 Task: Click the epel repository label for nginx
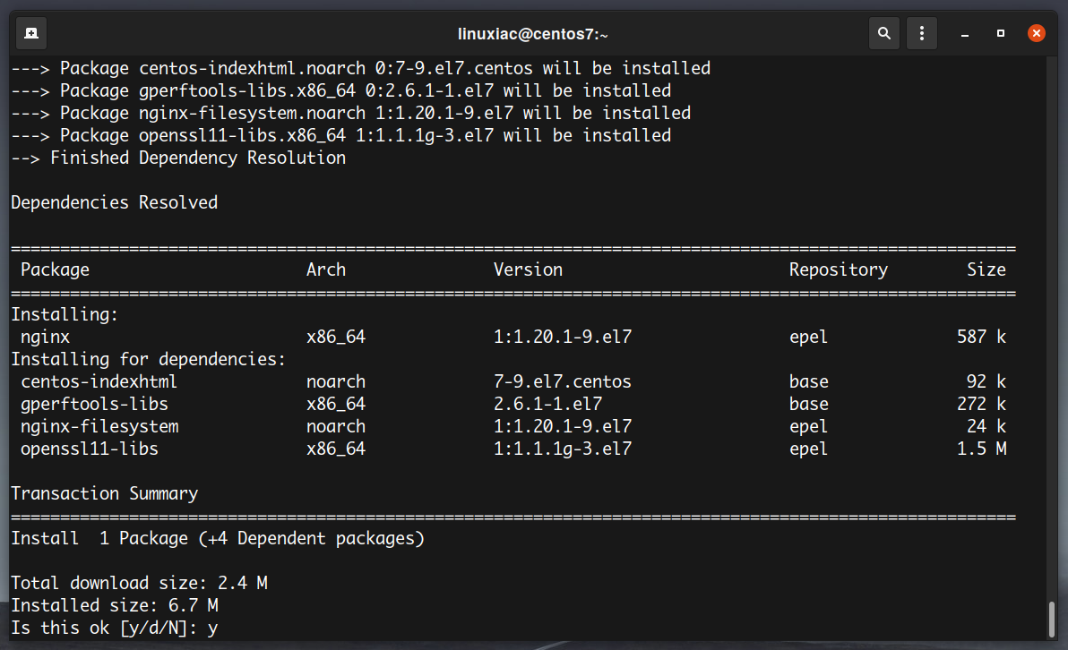[x=808, y=337]
